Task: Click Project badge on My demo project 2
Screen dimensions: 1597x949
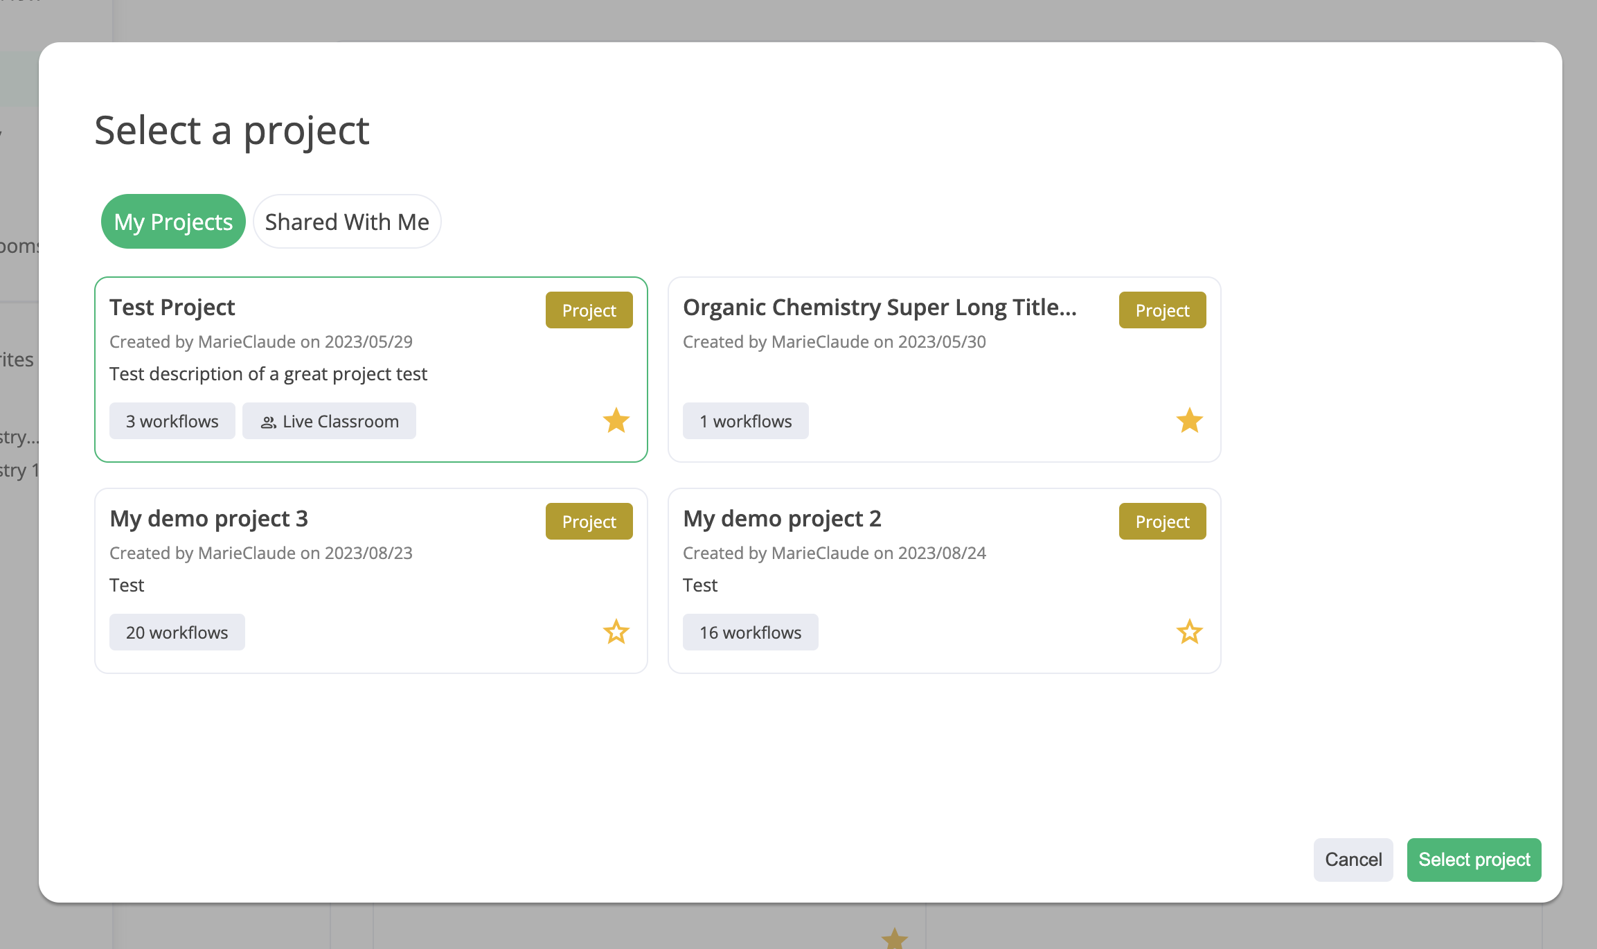Action: (1162, 522)
